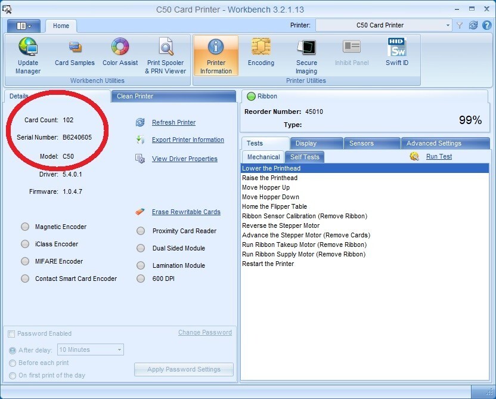
Task: Click the Printer Information icon
Action: (x=216, y=55)
